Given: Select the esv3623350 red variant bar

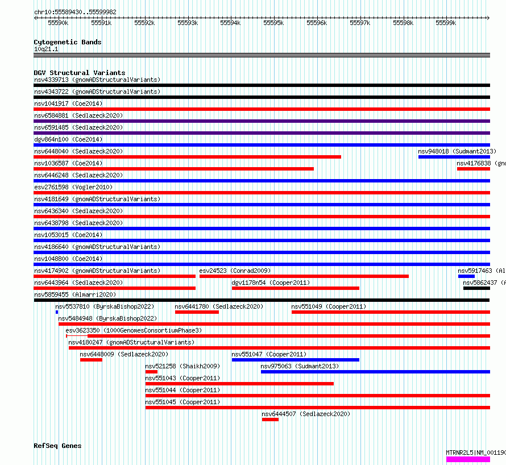Looking at the screenshot, I should tap(278, 336).
